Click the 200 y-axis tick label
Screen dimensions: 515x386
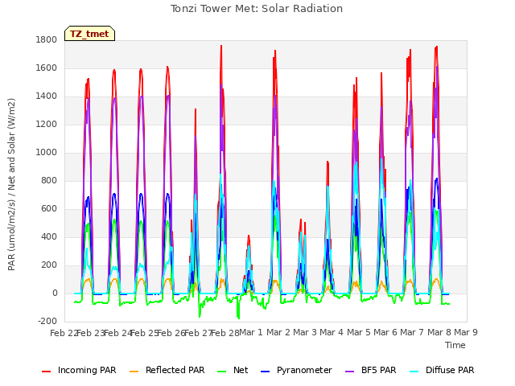pyautogui.click(x=49, y=265)
